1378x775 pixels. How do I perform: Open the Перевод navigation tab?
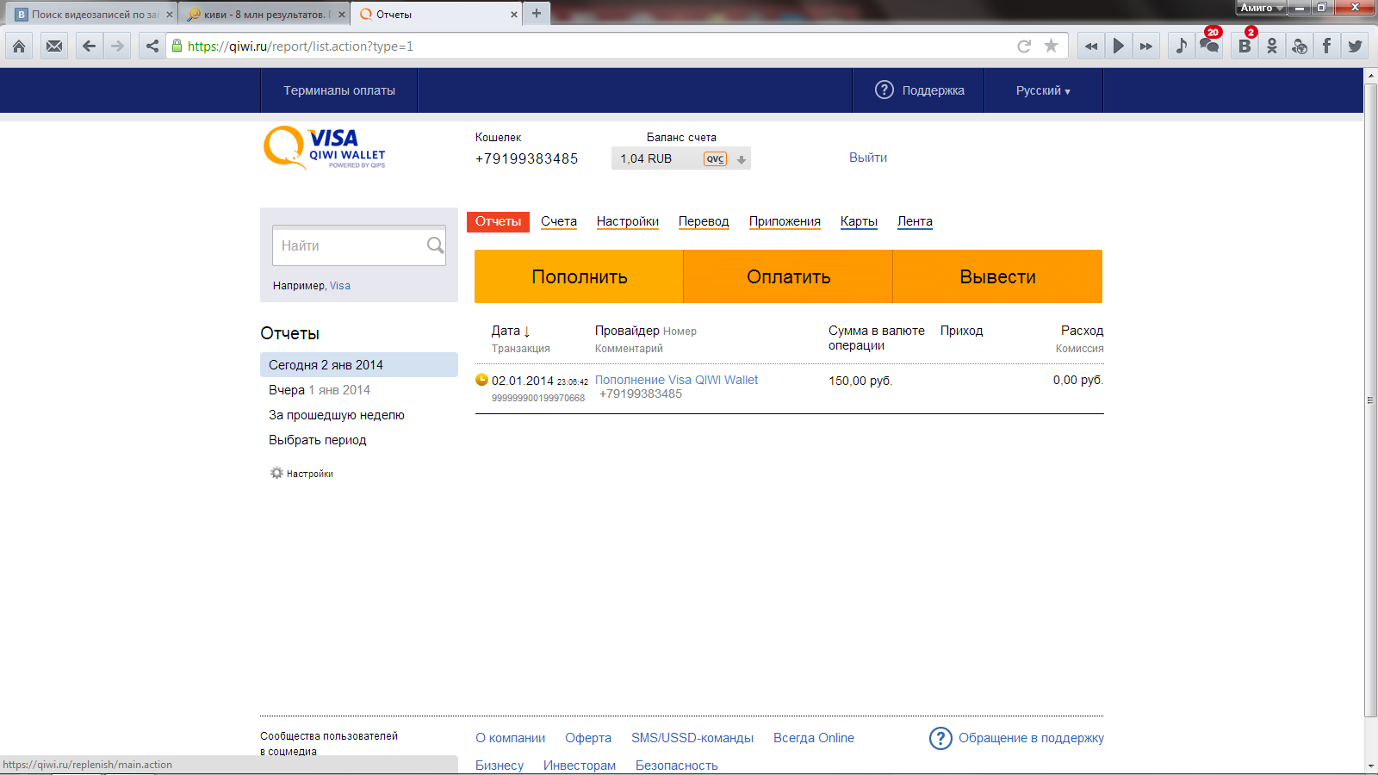click(x=704, y=221)
